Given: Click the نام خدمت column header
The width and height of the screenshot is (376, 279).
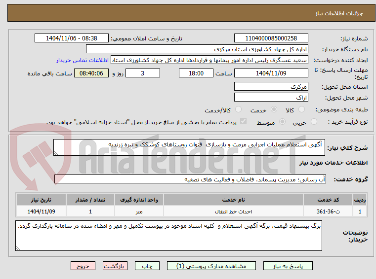Looking at the screenshot, I should pyautogui.click(x=233, y=200).
